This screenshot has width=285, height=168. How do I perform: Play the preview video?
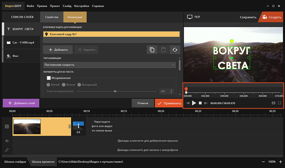(x=194, y=103)
